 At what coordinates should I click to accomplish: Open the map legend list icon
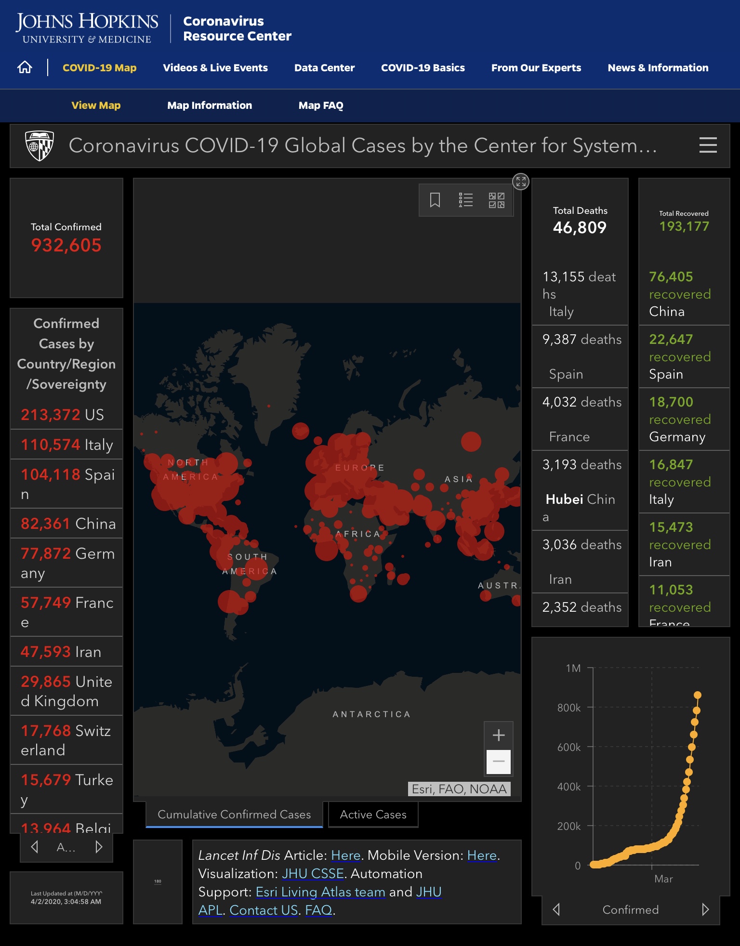point(466,200)
